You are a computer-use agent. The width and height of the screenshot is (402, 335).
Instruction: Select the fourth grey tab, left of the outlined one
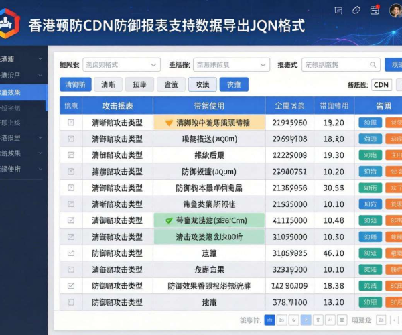coord(171,84)
